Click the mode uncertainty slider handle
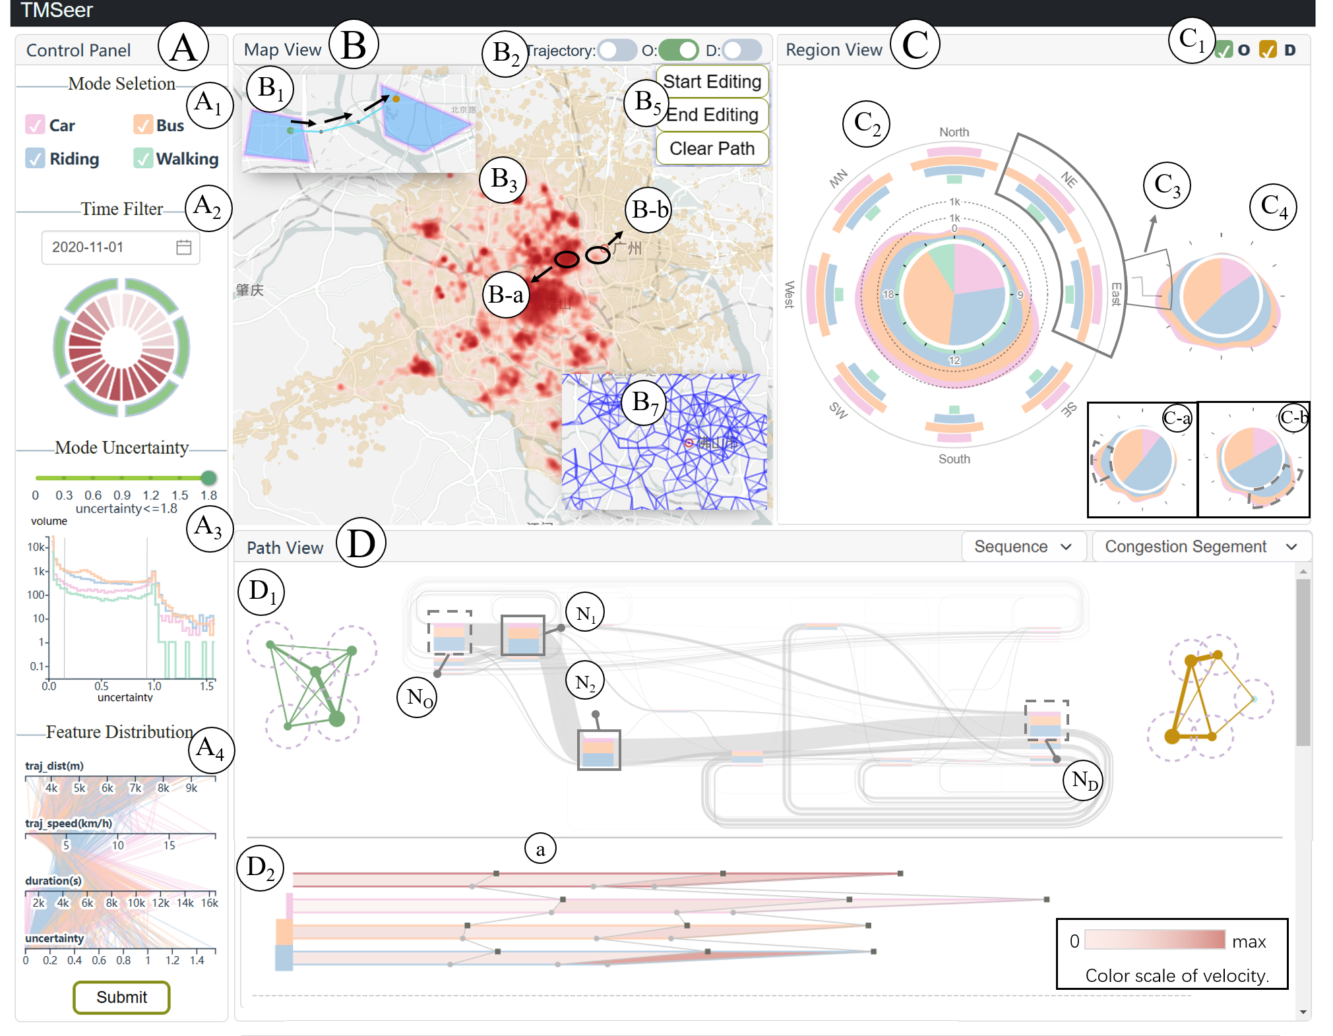 click(x=208, y=477)
